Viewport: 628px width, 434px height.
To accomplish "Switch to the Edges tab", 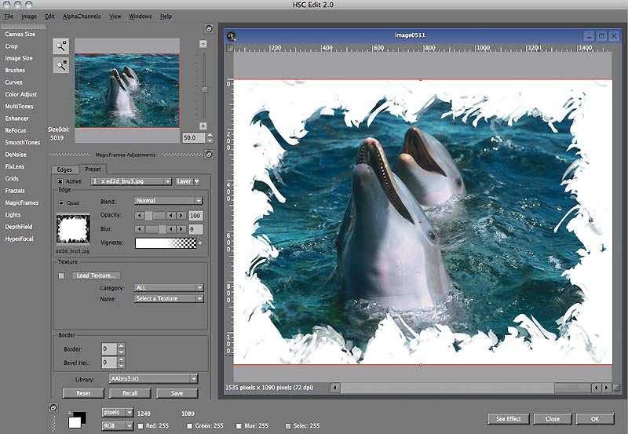I will pos(64,170).
